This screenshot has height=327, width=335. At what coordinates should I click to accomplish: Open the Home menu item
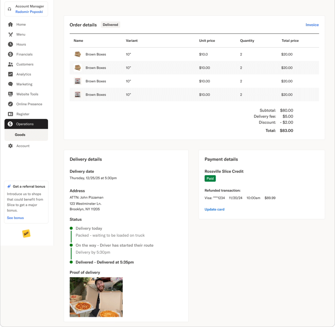(21, 25)
